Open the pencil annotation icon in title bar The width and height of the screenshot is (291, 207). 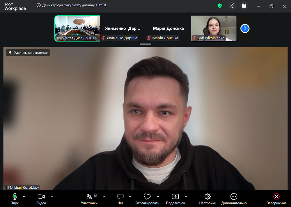(x=232, y=6)
